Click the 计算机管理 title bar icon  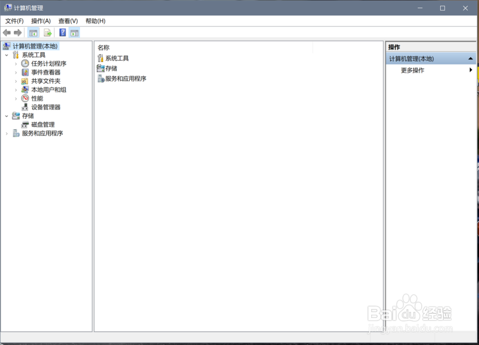pos(8,8)
